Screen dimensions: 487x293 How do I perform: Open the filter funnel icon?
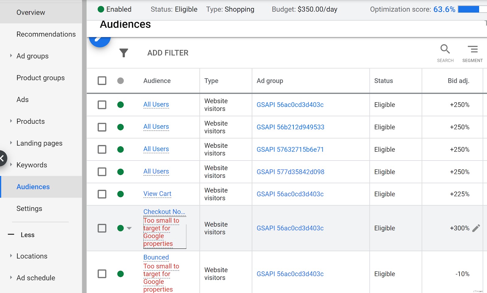tap(124, 53)
